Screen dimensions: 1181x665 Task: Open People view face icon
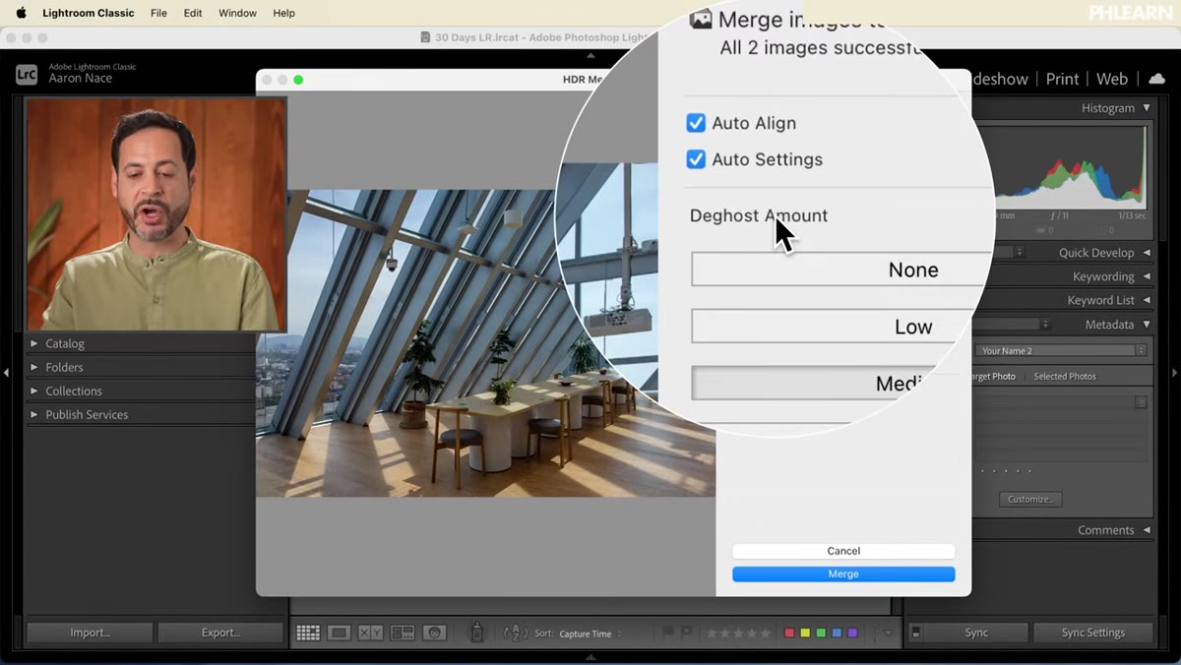(x=434, y=634)
